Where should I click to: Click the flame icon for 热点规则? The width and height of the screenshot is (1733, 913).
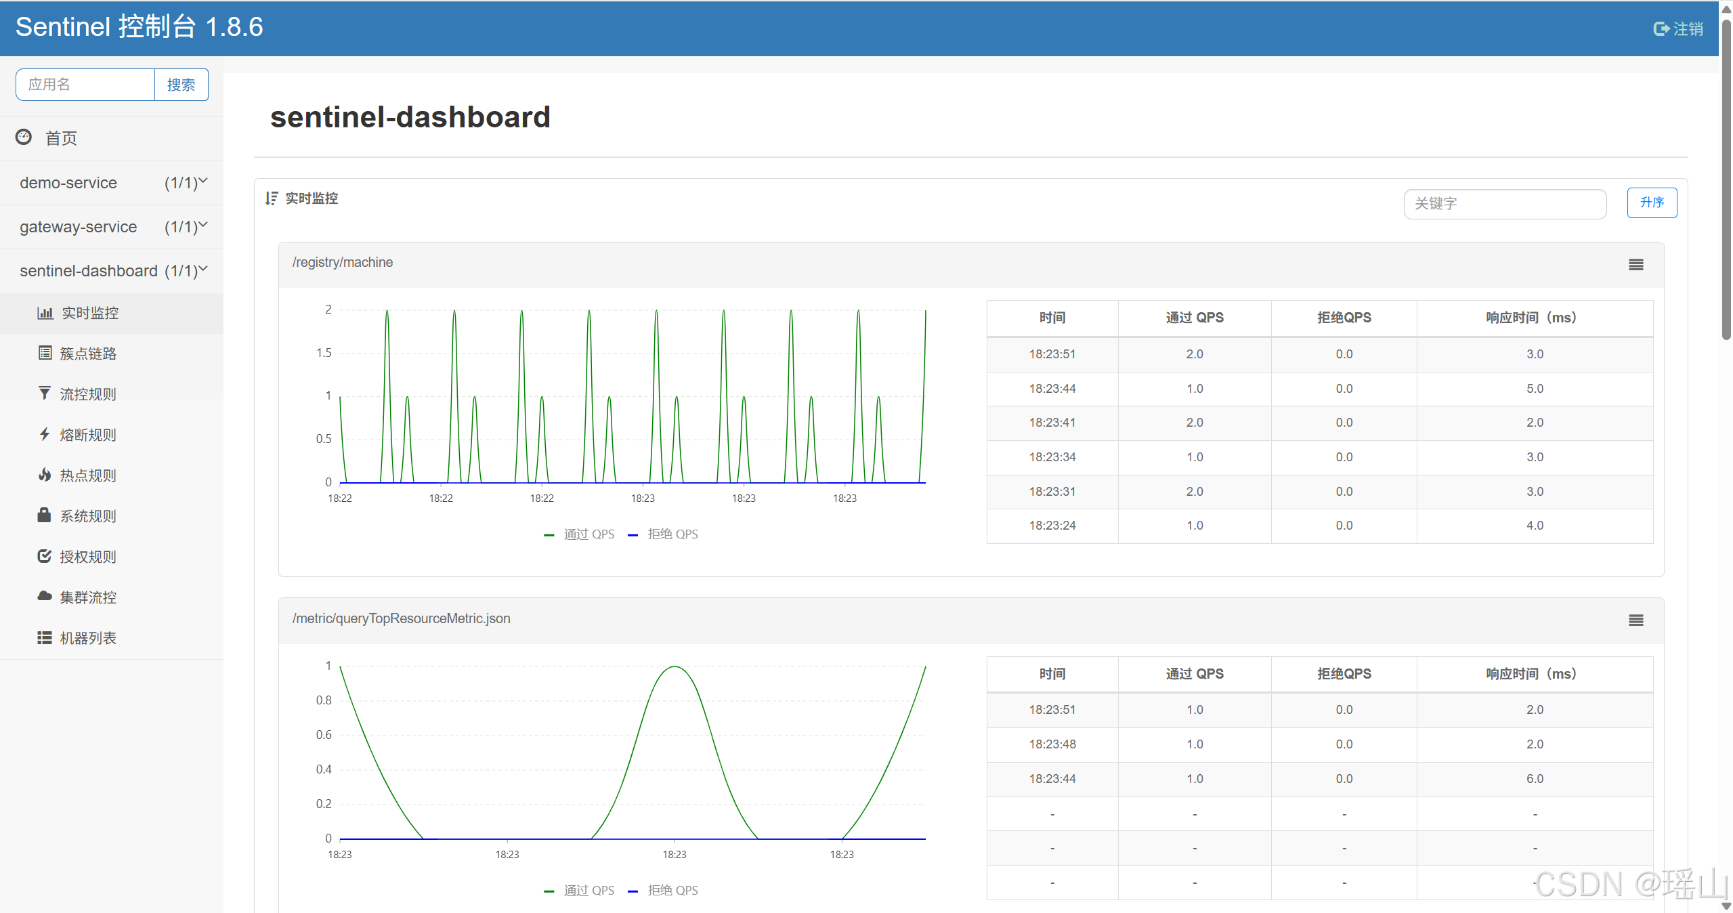(45, 475)
